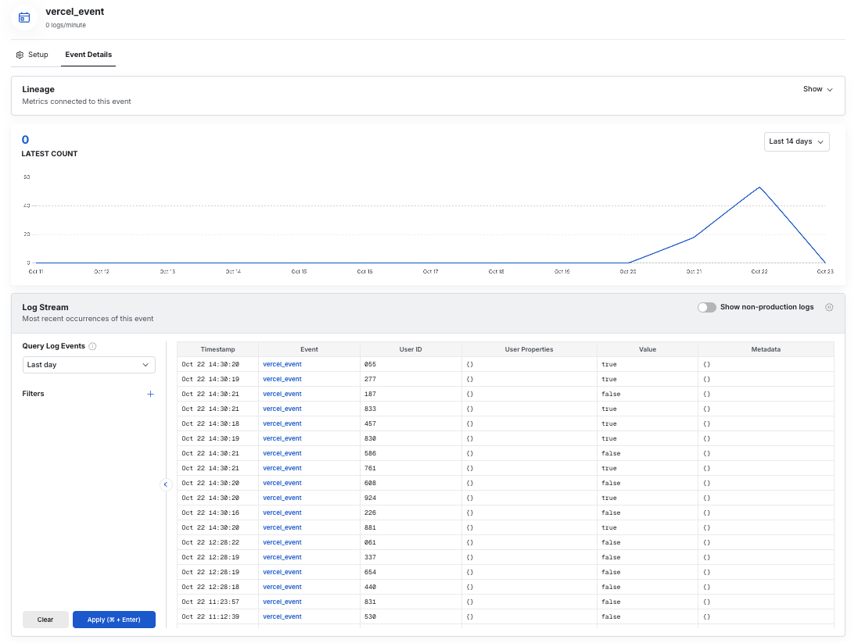Click the info icon beside Query Log Events
858x643 pixels.
click(92, 346)
